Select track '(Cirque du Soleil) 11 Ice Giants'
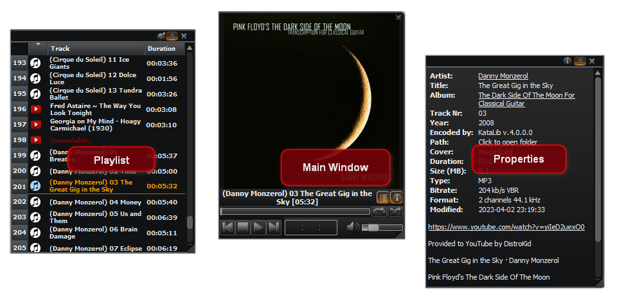This screenshot has height=297, width=617. [89, 63]
